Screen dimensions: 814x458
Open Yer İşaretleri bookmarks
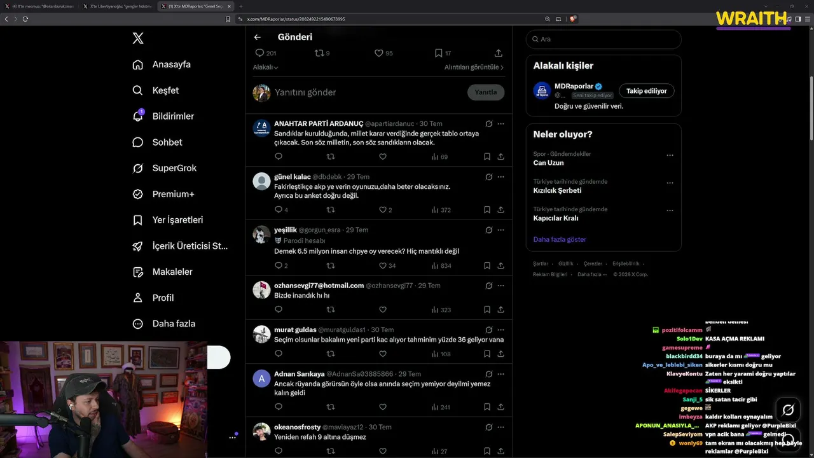[167, 220]
